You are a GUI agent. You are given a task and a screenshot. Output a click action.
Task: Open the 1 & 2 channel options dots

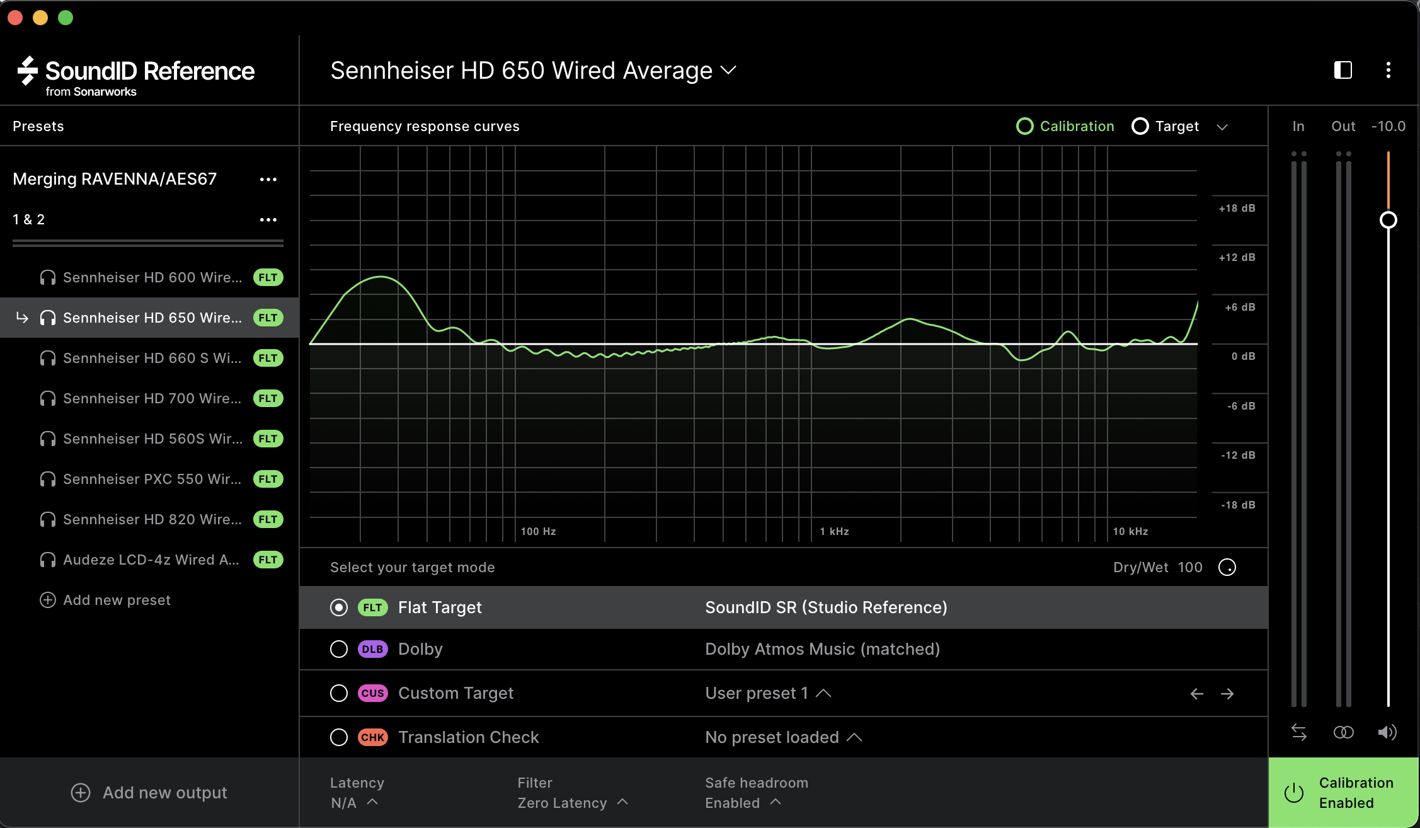point(268,220)
